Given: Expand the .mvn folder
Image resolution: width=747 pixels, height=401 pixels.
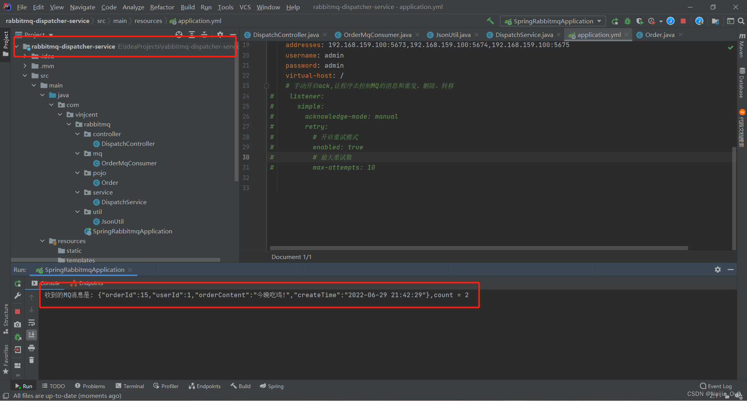Looking at the screenshot, I should (x=25, y=66).
